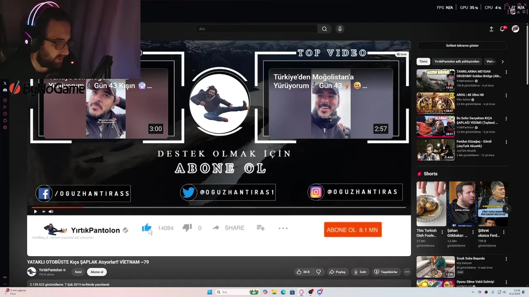This screenshot has height=297, width=529.
Task: Select the Vietnam filter chip
Action: coord(491,61)
